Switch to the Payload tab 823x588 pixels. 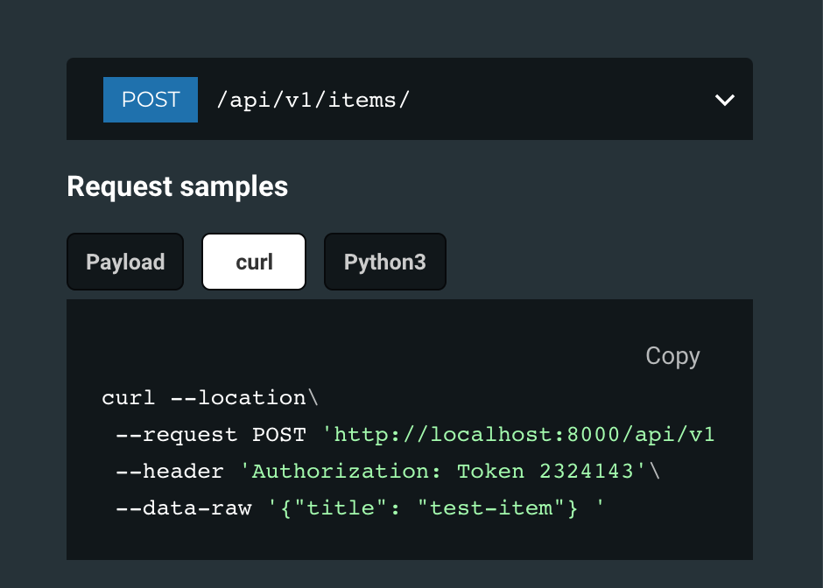125,262
